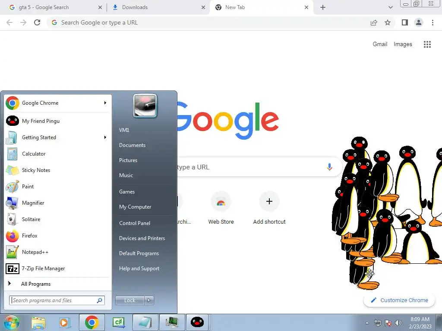Expand Google Chrome jump list arrow
The image size is (442, 331).
click(x=105, y=103)
